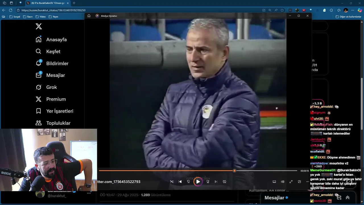Go to next track in media player

tap(216, 182)
